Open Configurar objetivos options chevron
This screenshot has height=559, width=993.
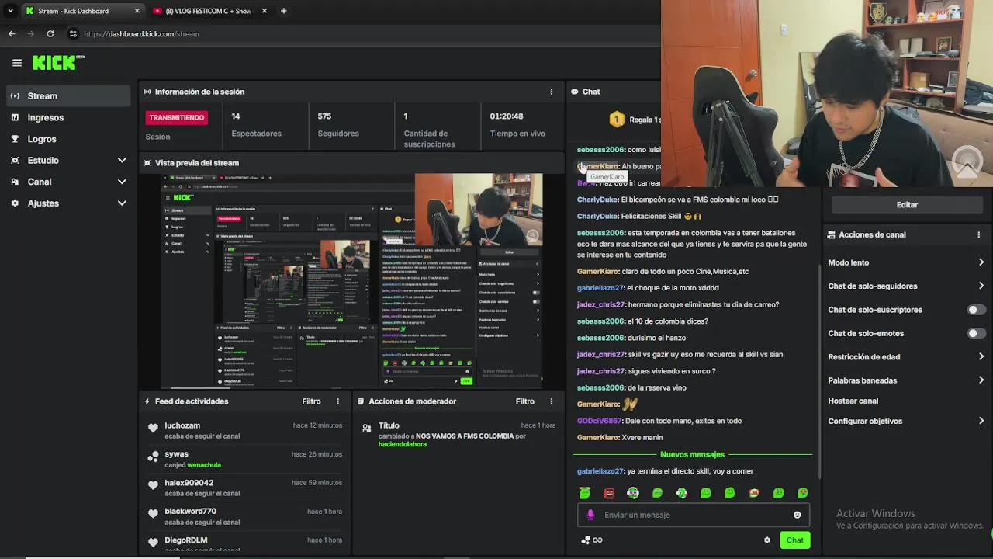pos(981,421)
